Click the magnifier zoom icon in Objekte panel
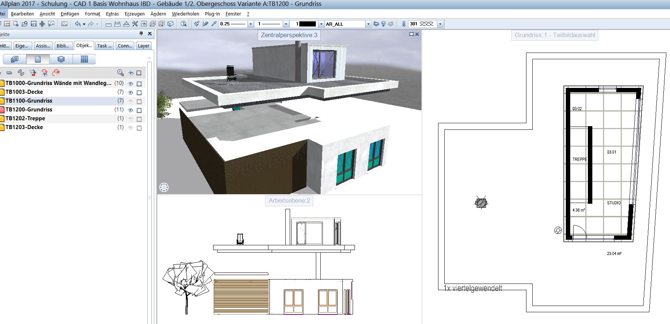670x324 pixels. pyautogui.click(x=120, y=73)
